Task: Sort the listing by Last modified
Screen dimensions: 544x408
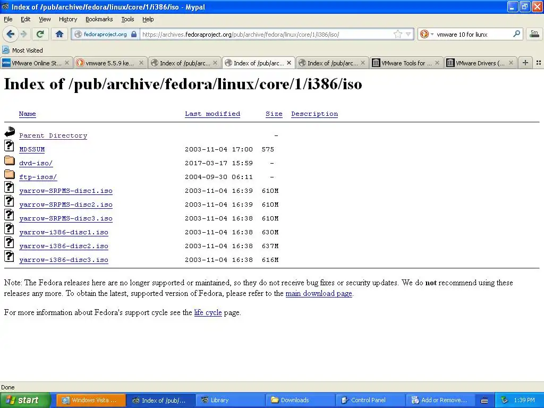Action: tap(212, 114)
